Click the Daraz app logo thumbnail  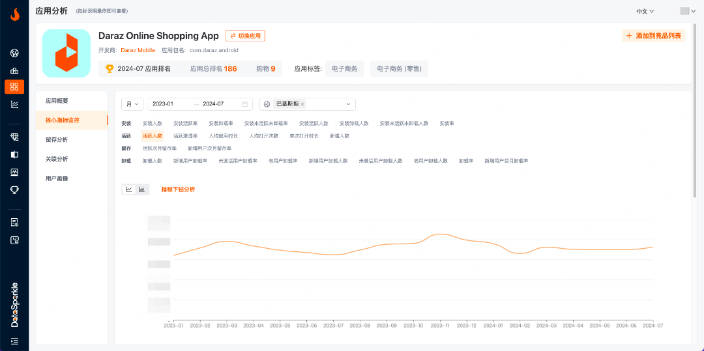click(x=66, y=53)
